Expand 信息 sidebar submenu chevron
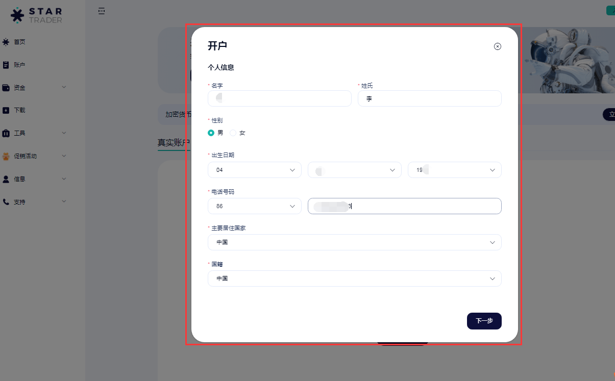 coord(64,179)
